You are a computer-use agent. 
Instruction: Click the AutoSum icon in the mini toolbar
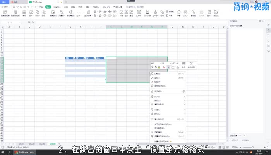coord(192,63)
